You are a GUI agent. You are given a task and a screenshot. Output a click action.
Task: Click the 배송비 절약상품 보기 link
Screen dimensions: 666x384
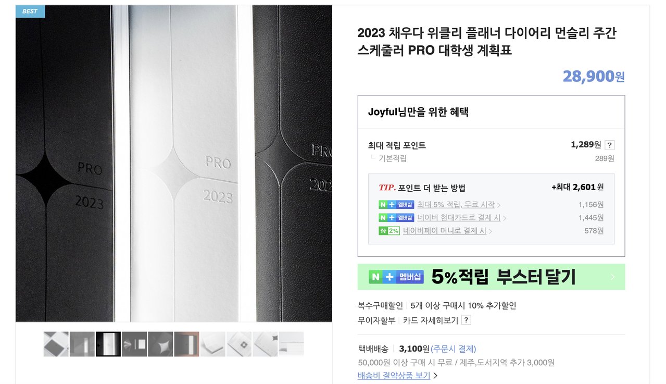point(394,375)
